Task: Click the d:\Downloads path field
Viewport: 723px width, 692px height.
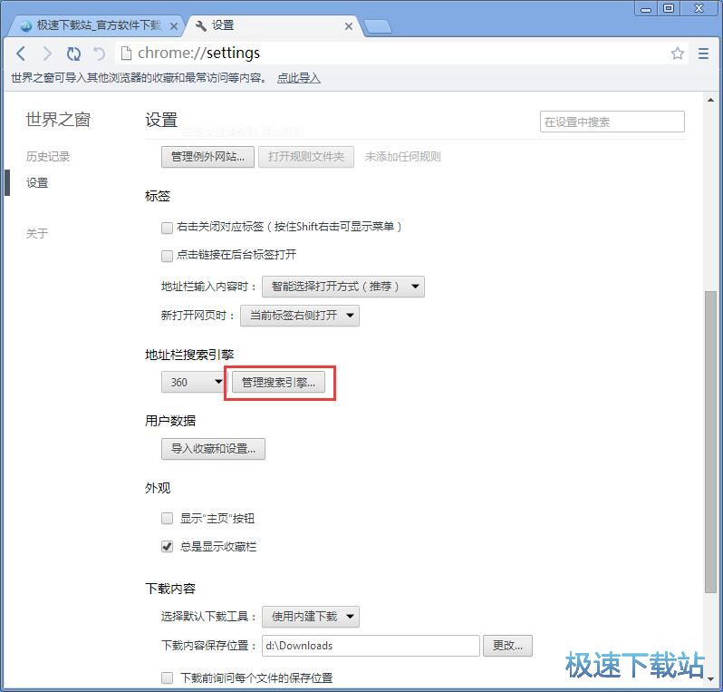Action: [x=371, y=646]
